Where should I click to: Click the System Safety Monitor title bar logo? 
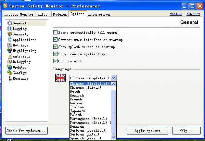coord(5,6)
